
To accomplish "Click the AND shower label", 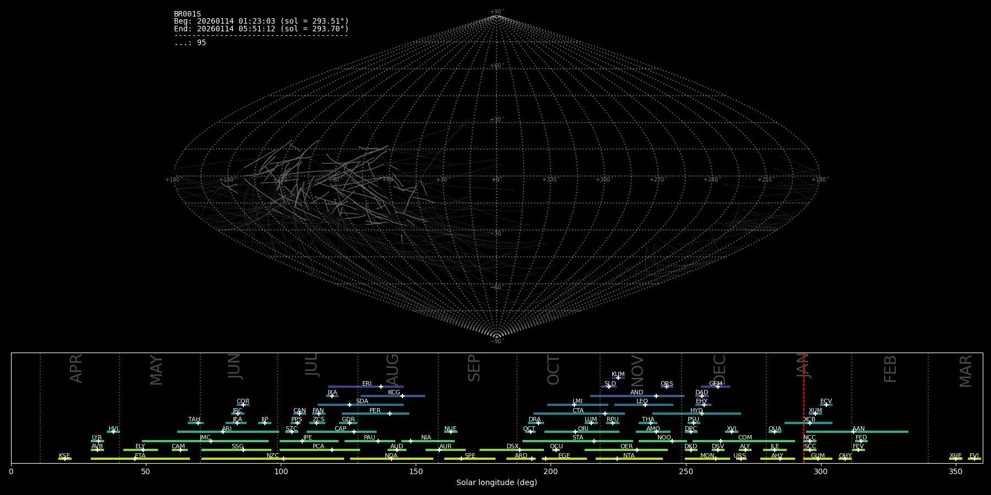I will [636, 393].
